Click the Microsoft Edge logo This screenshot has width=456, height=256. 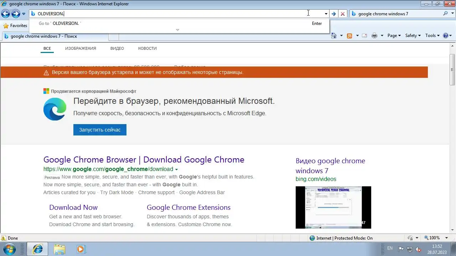pyautogui.click(x=55, y=109)
